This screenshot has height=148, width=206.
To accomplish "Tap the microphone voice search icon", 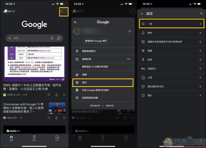I will coord(52,38).
